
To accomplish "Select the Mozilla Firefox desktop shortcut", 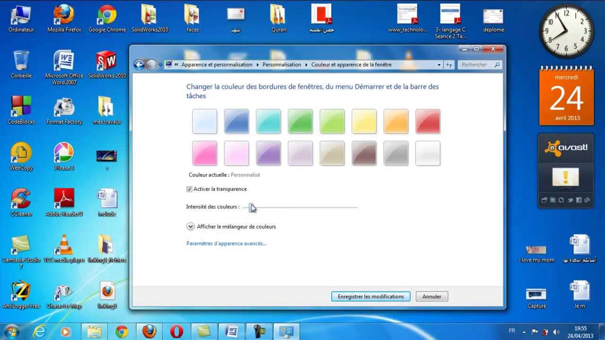I will 64,18.
